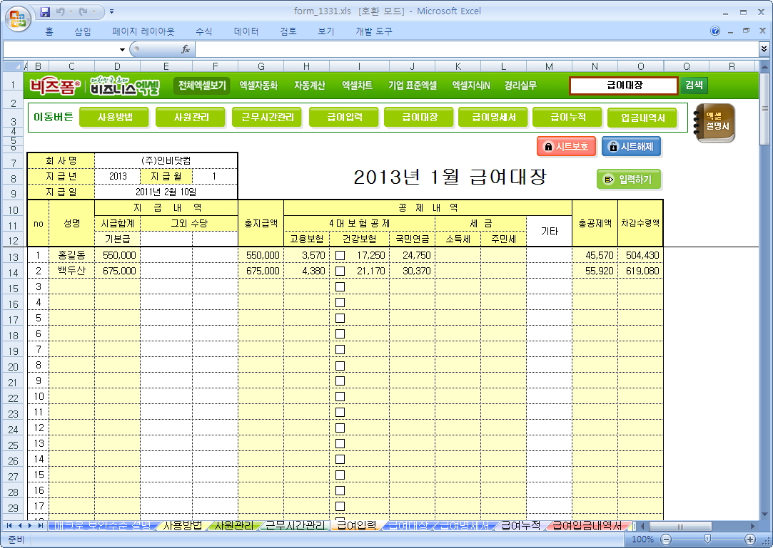Expand the formula bar with double chevron
This screenshot has width=773, height=548.
click(764, 49)
